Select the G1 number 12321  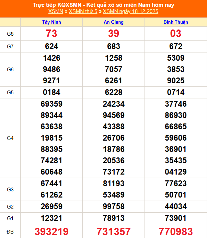click(51, 218)
